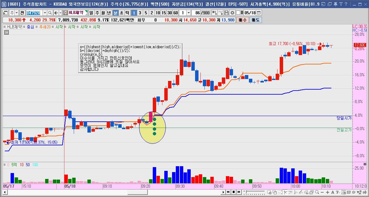
Task: Click the 매도 sell button
Action: (256, 20)
